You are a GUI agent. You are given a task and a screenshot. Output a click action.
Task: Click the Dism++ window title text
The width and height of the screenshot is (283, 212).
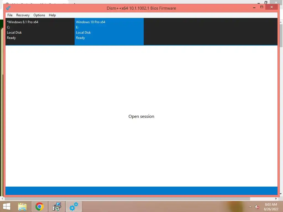tap(141, 8)
